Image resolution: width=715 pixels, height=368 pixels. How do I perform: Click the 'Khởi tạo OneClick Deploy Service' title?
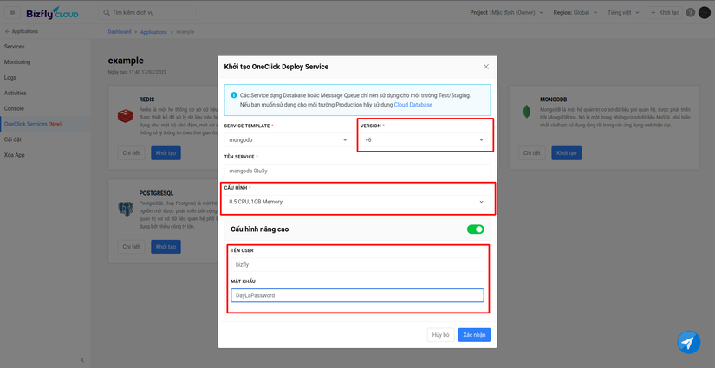[276, 67]
